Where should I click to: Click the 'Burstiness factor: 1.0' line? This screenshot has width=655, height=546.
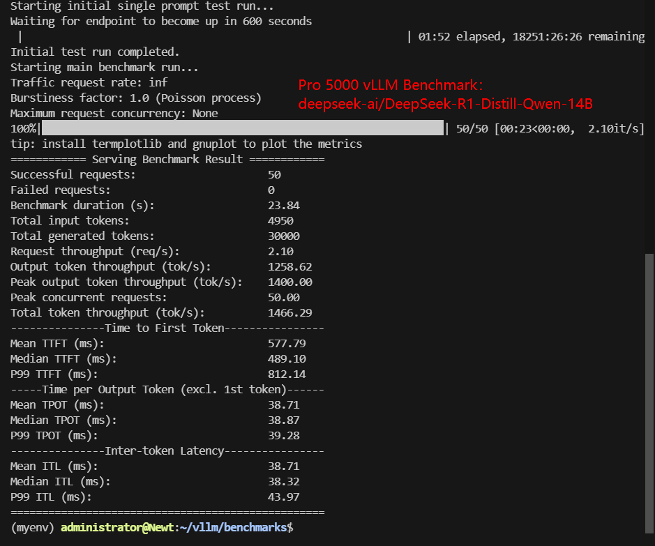pyautogui.click(x=136, y=98)
